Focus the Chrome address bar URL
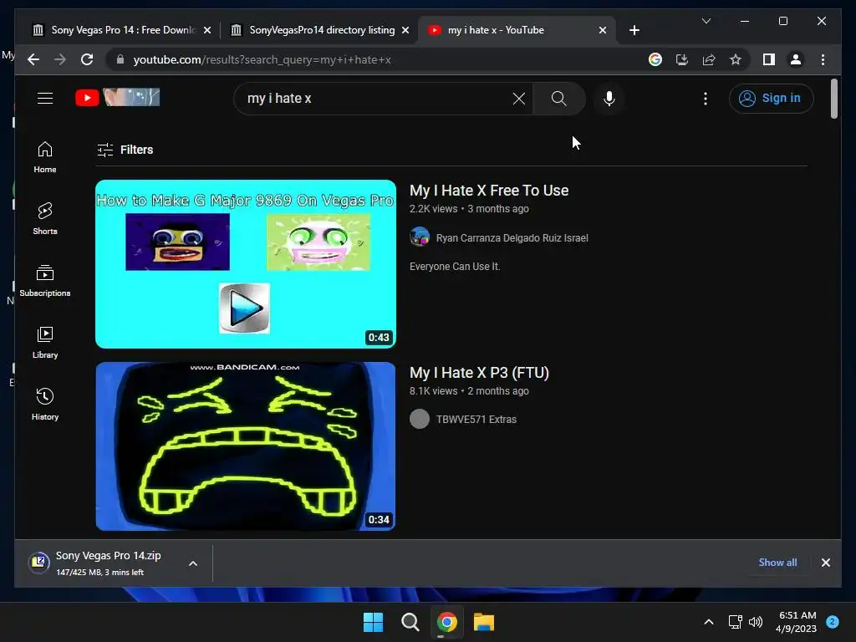This screenshot has height=642, width=856. point(262,59)
